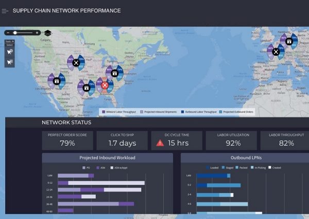The height and width of the screenshot is (219, 309).
Task: Select the upper pointer select tool
Action: [9, 52]
